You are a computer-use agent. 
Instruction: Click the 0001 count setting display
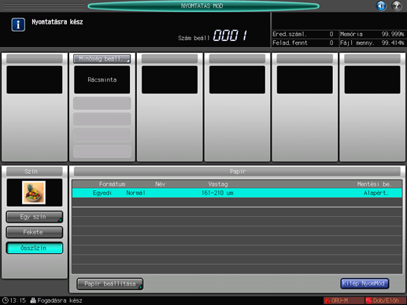[x=230, y=35]
